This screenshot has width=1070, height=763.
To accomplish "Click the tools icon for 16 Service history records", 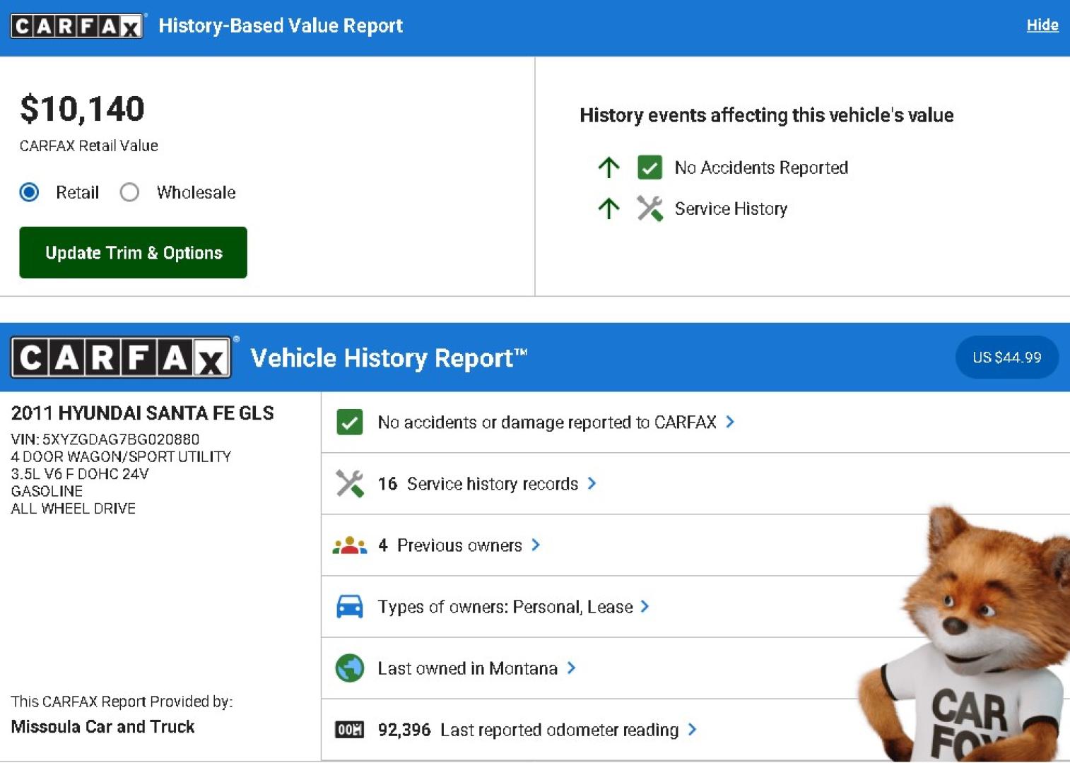I will point(350,484).
